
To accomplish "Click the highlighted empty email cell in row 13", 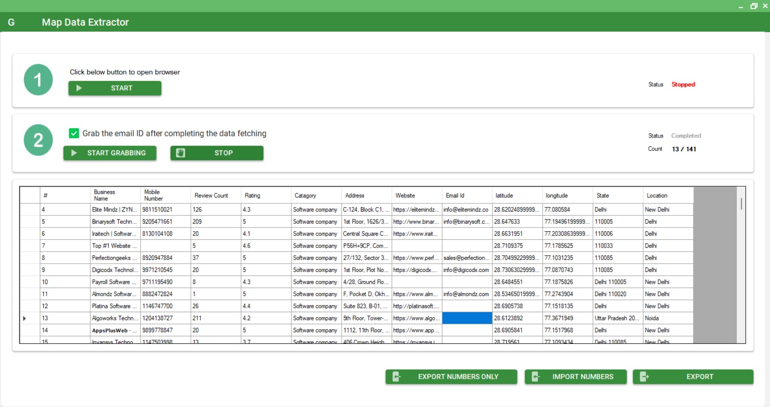I will [467, 318].
